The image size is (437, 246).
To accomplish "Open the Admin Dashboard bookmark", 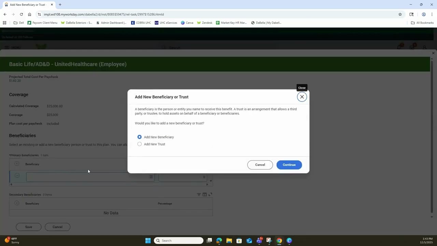I will [x=111, y=23].
